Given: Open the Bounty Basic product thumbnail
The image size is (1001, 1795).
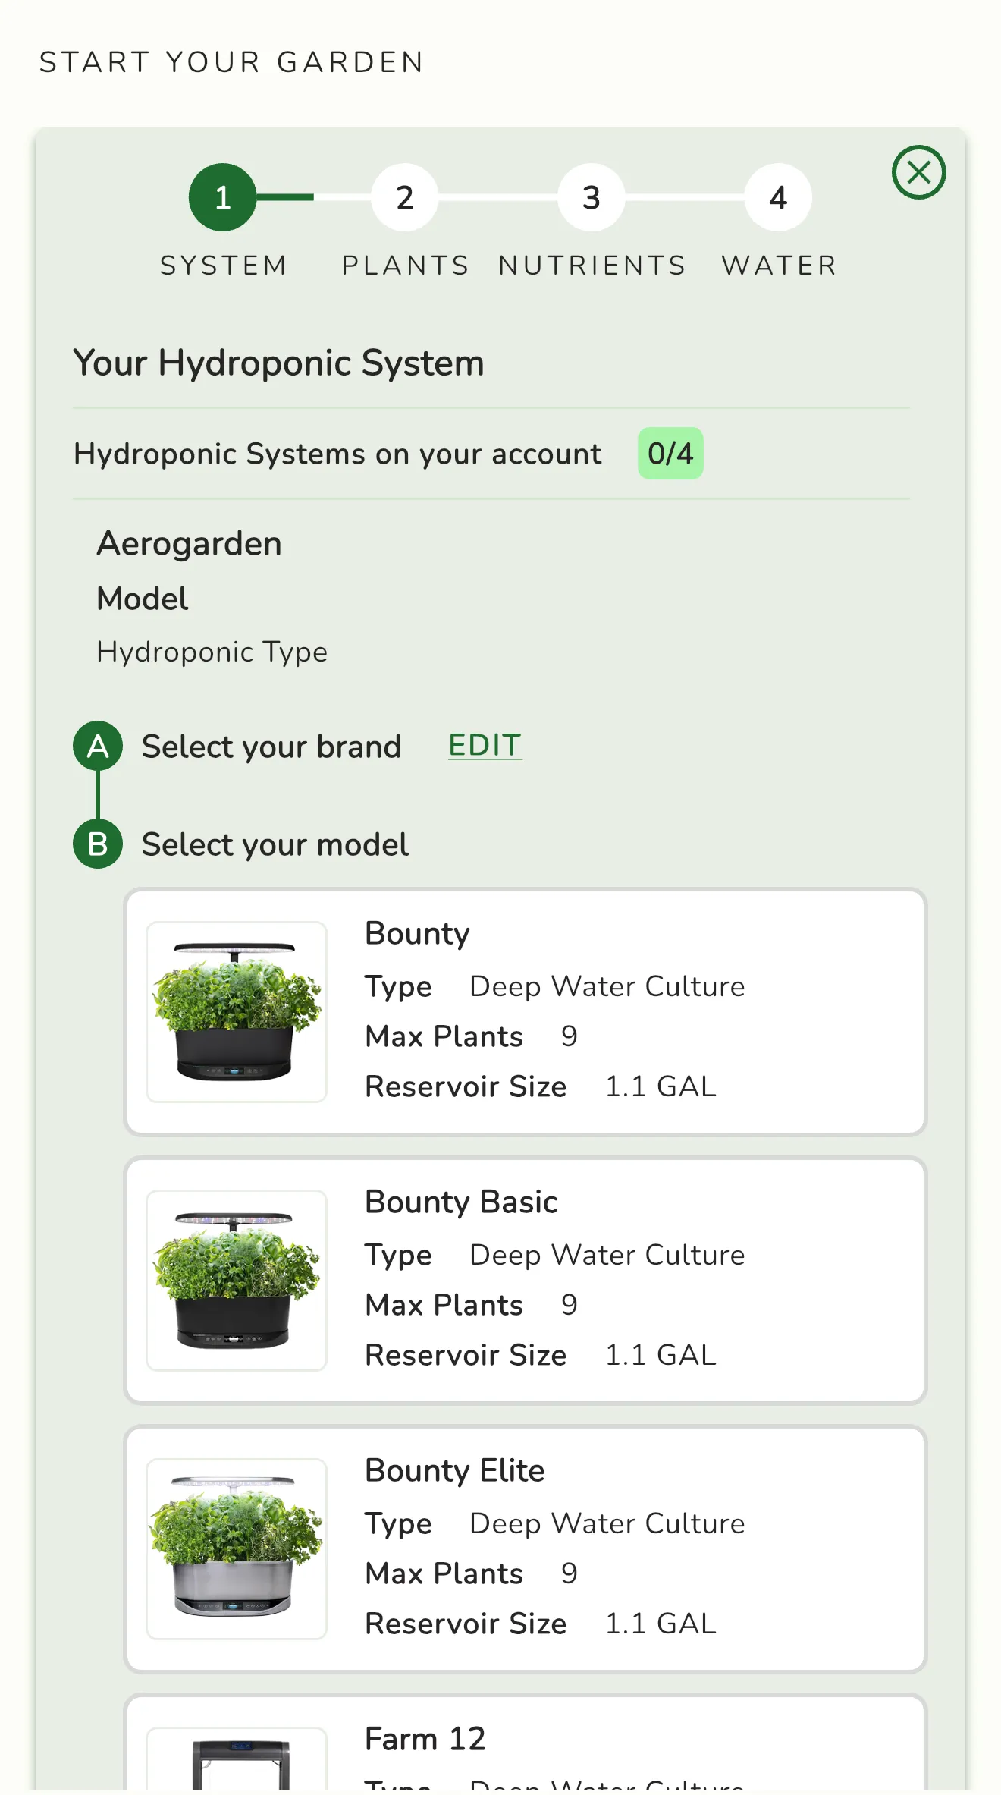Looking at the screenshot, I should [x=237, y=1281].
